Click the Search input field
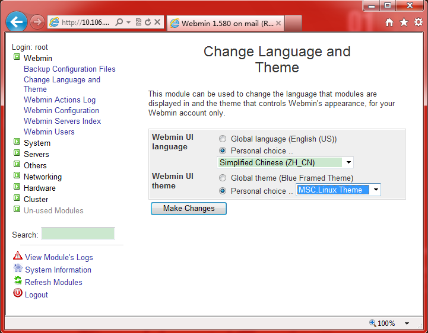Image resolution: width=428 pixels, height=333 pixels. (x=78, y=233)
